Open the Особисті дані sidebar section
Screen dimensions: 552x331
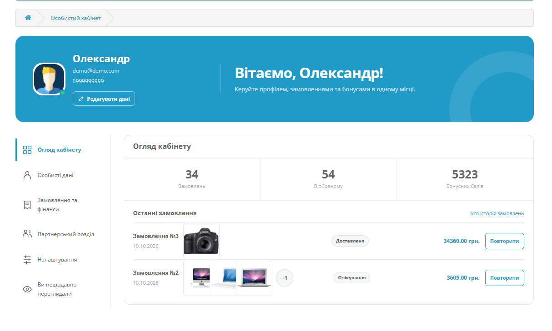click(55, 175)
